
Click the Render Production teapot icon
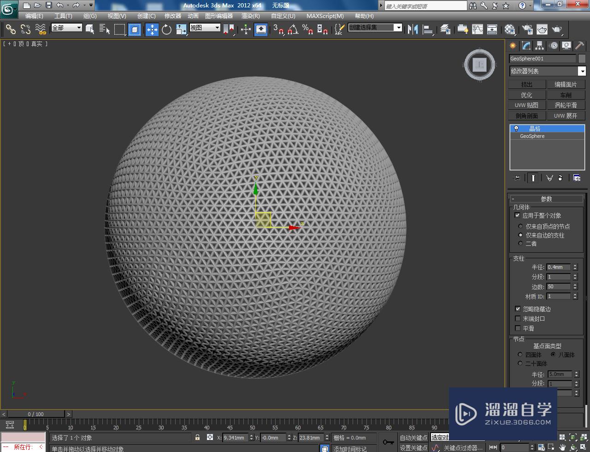click(557, 30)
